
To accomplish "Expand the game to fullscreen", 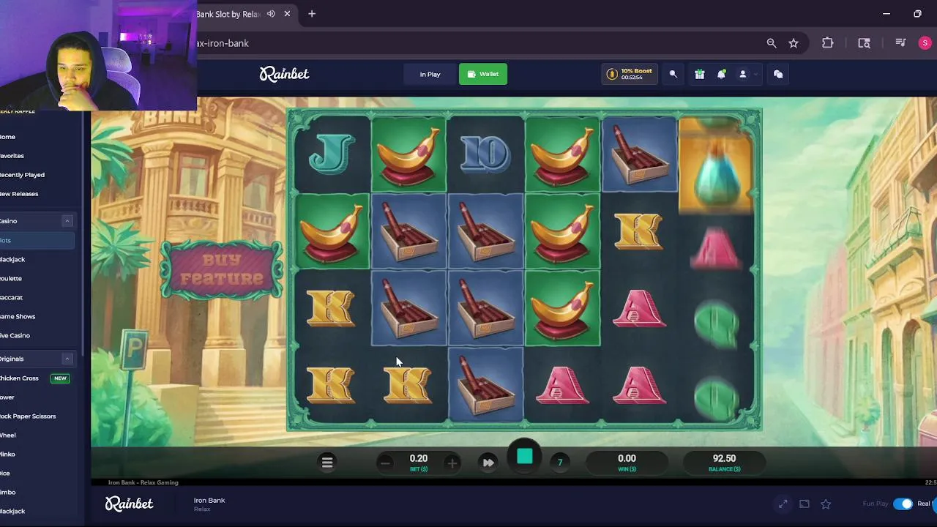I will click(783, 504).
